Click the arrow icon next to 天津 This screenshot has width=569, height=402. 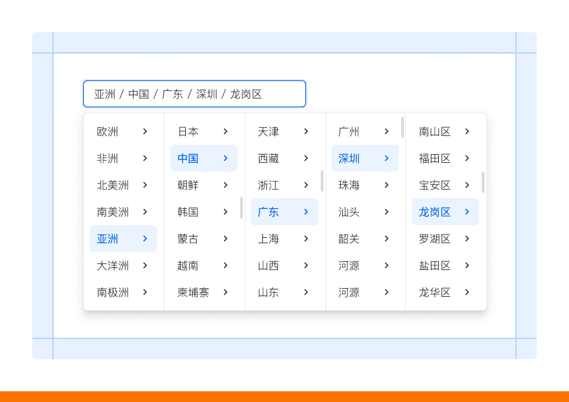coord(306,131)
